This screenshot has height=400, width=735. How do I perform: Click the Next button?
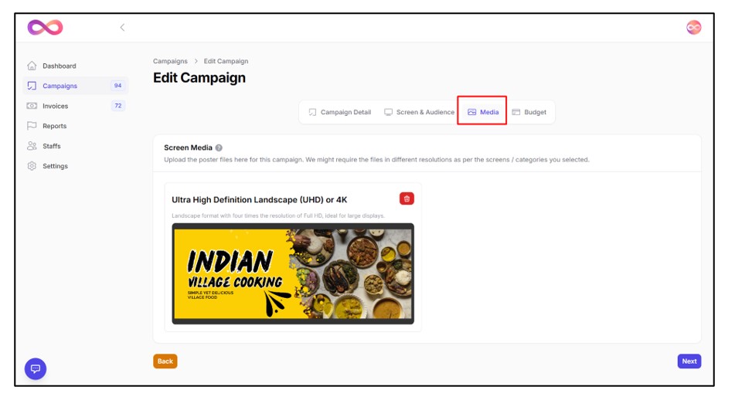click(x=689, y=361)
